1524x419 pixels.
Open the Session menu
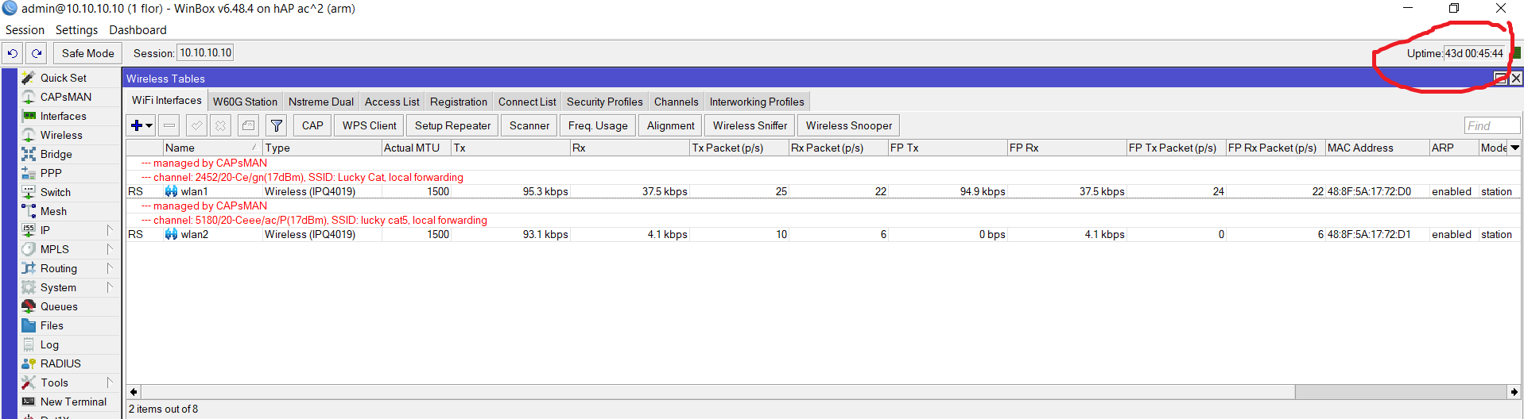(x=25, y=30)
